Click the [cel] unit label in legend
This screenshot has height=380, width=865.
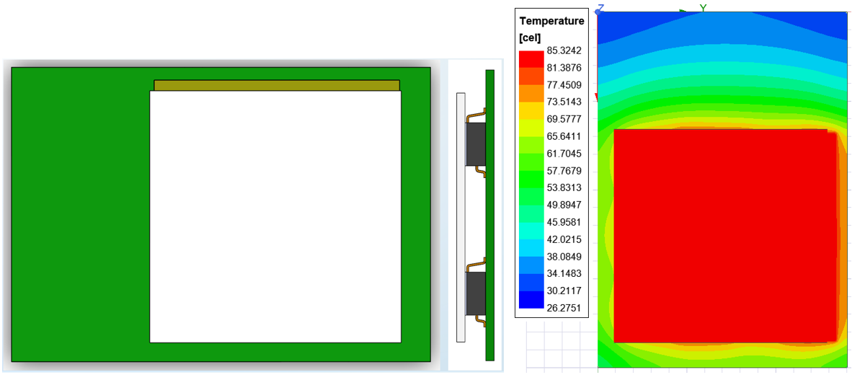530,37
